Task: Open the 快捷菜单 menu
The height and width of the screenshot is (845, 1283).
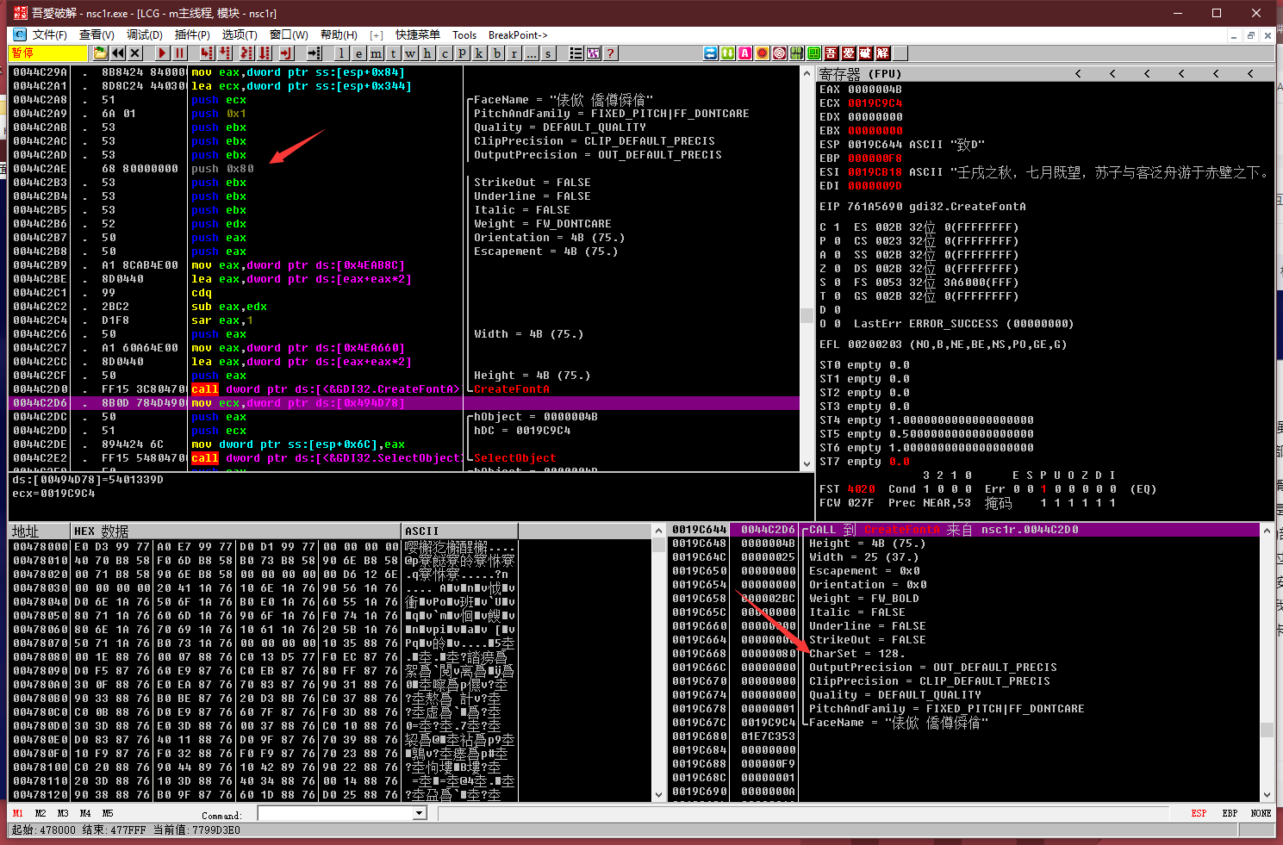Action: coord(418,35)
